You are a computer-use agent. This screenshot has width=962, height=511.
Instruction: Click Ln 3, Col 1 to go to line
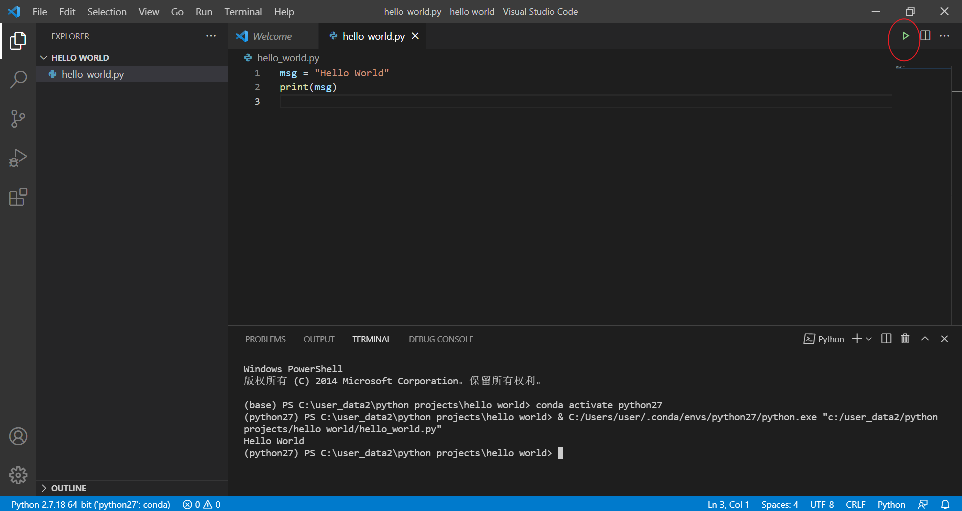click(727, 504)
